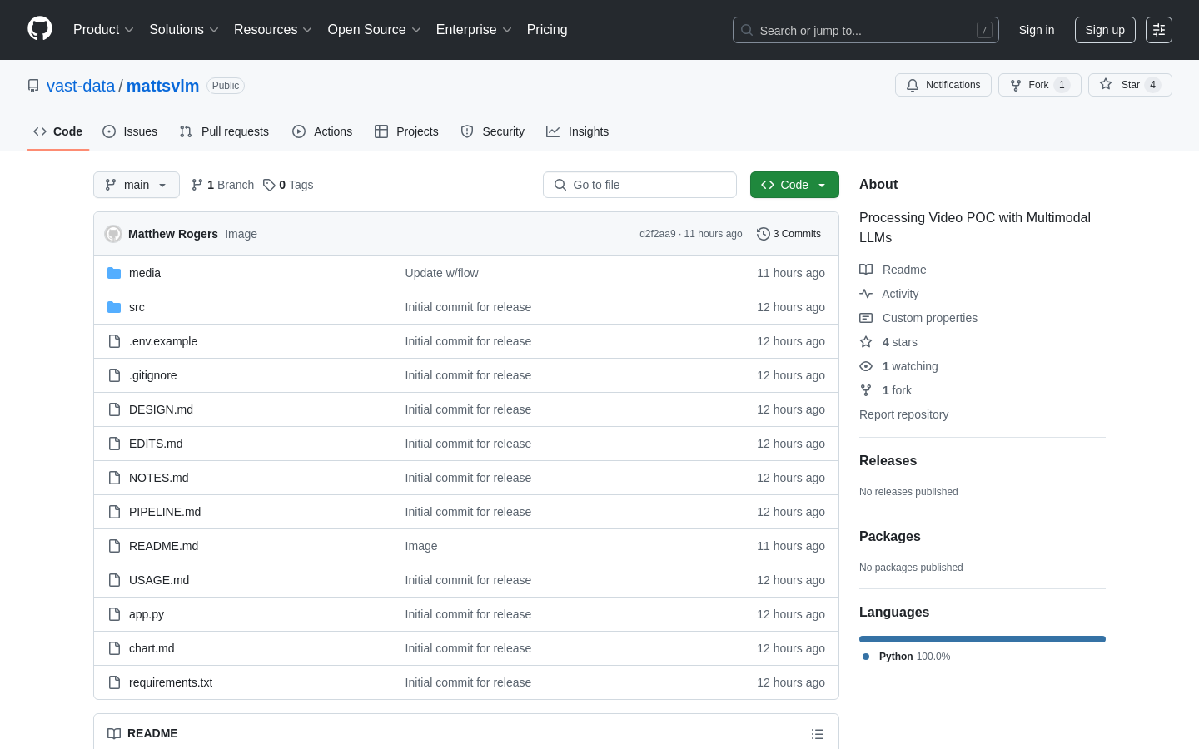Switch to the Security tab

click(x=493, y=131)
